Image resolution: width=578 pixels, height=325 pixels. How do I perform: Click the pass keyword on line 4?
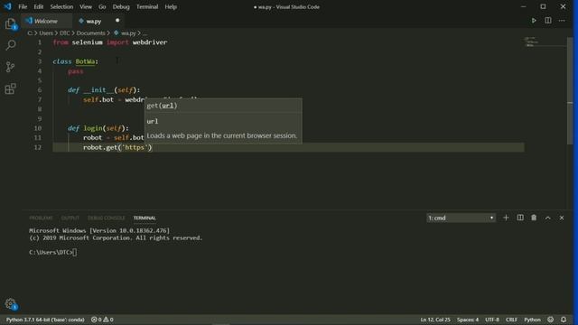[76, 71]
